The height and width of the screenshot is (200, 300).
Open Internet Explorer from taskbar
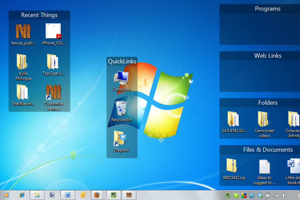pyautogui.click(x=22, y=195)
